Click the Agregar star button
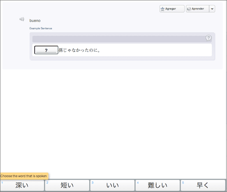227x192 pixels. 172,9
